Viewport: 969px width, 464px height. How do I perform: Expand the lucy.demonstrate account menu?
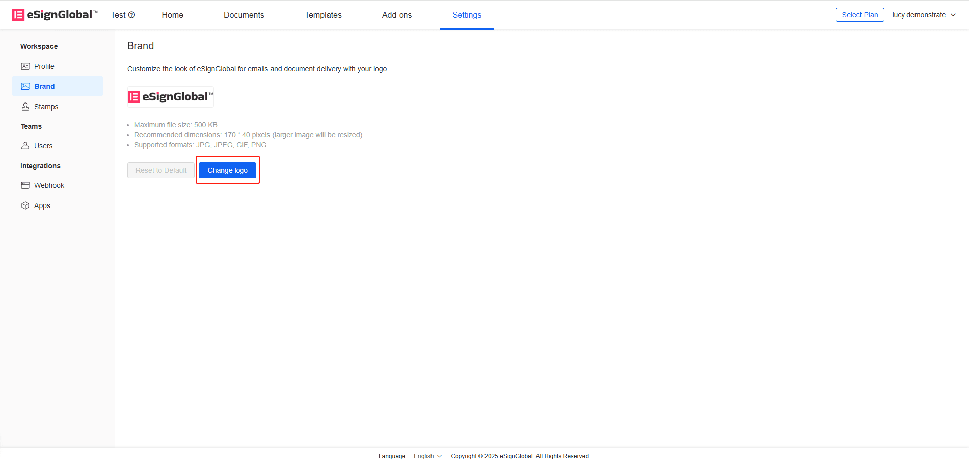coord(924,15)
